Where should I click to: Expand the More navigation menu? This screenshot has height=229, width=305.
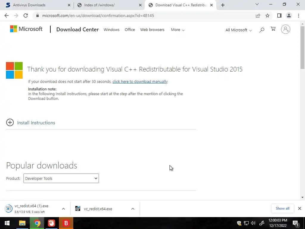[178, 30]
